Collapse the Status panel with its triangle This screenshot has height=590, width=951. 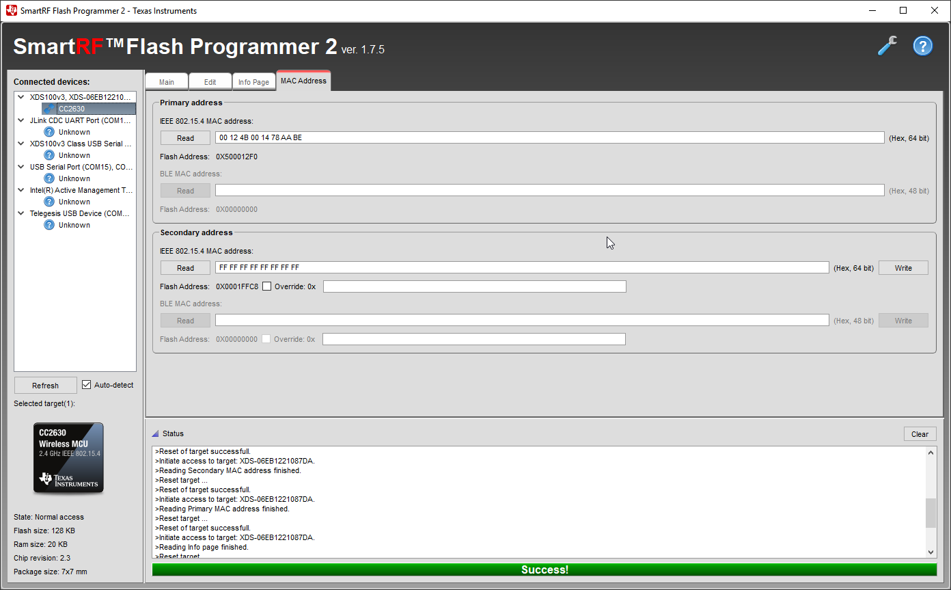pos(155,433)
